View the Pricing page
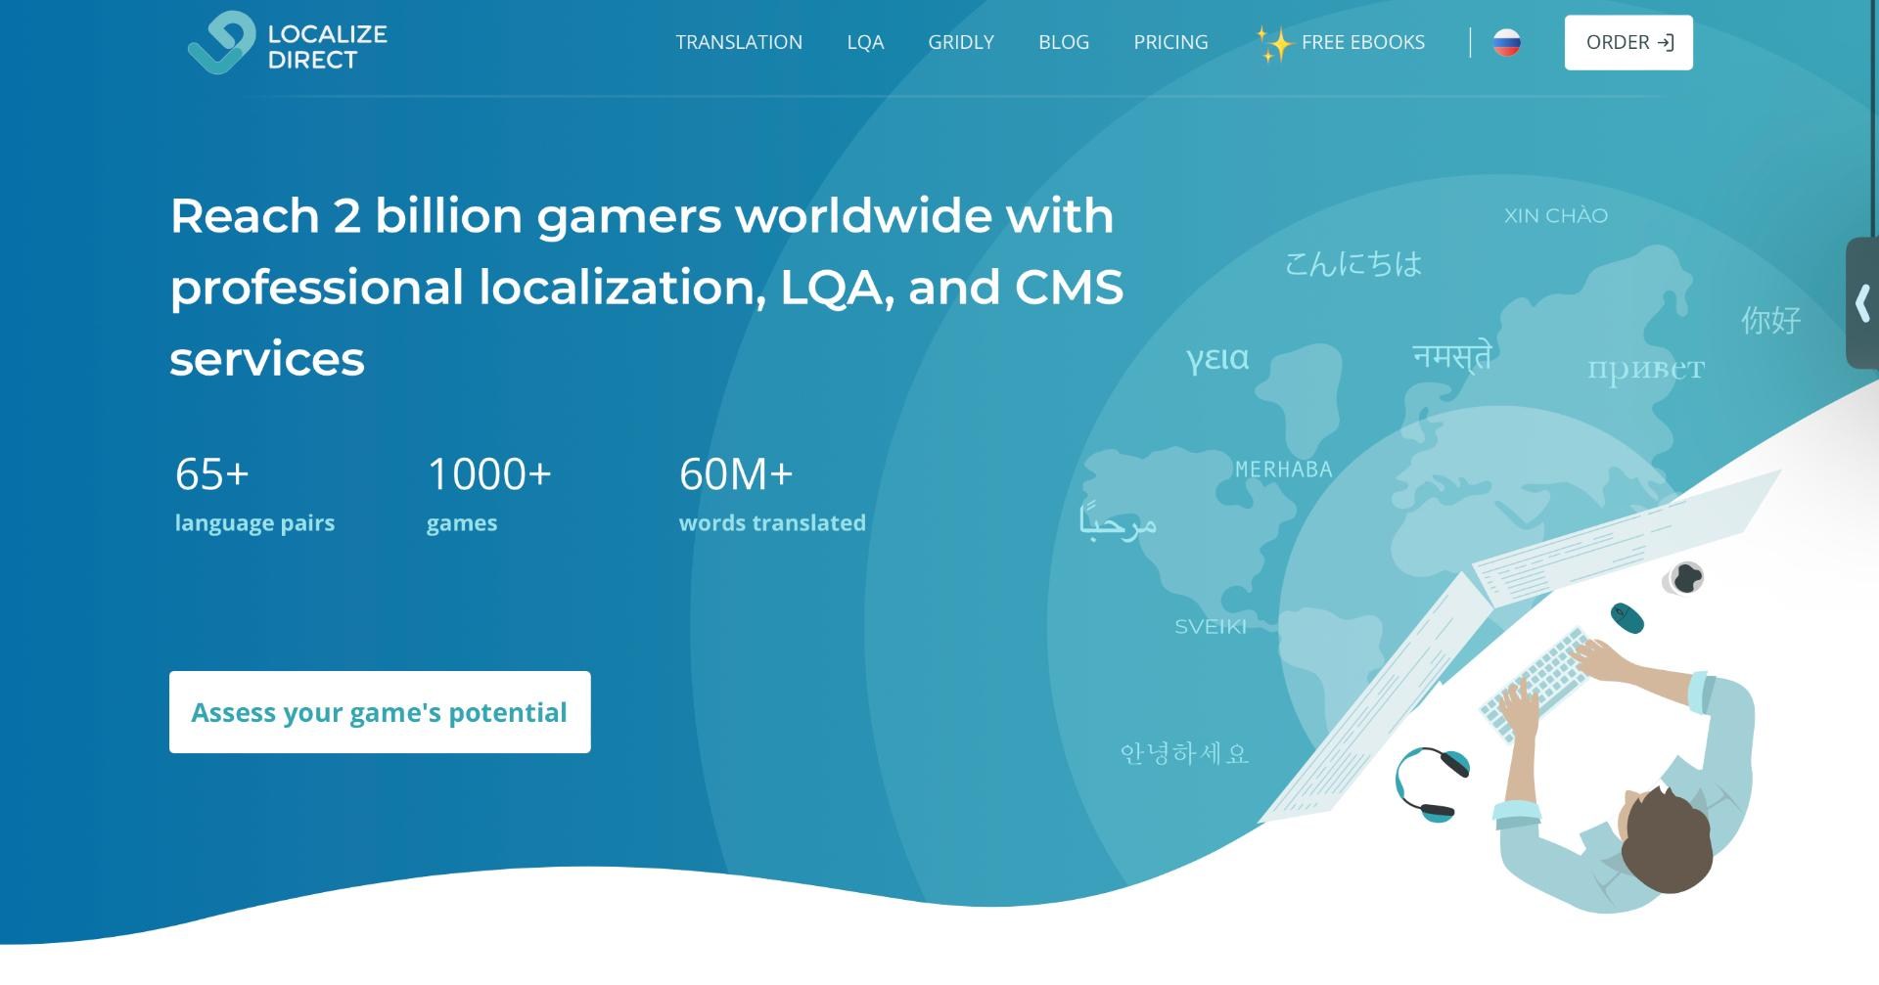The height and width of the screenshot is (985, 1879). [1170, 42]
